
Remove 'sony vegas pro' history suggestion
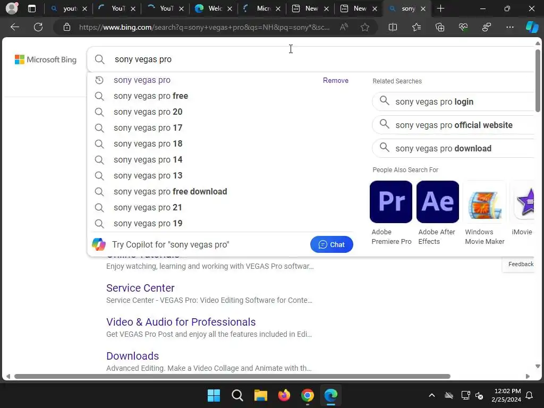pos(336,81)
